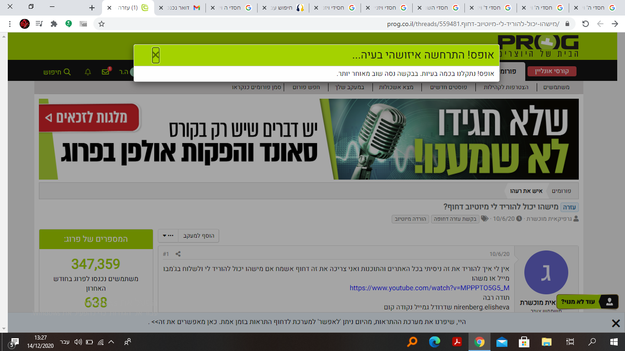Viewport: 625px width, 351px height.
Task: Open the thread options dropdown with three dots
Action: (168, 236)
